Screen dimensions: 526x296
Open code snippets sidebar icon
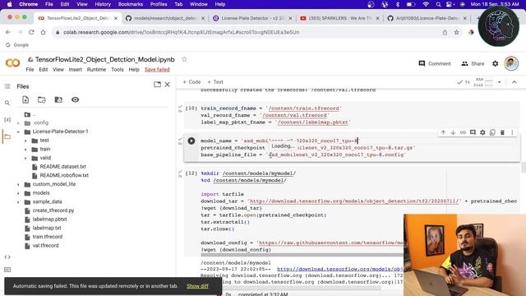coord(7,257)
